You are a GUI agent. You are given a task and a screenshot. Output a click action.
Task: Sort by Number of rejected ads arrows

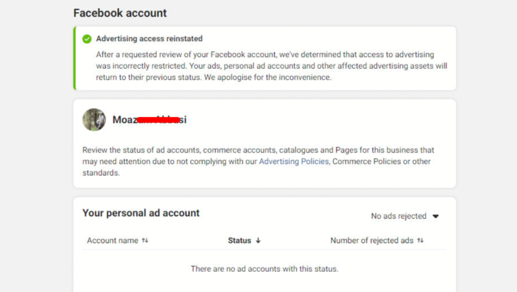point(420,241)
